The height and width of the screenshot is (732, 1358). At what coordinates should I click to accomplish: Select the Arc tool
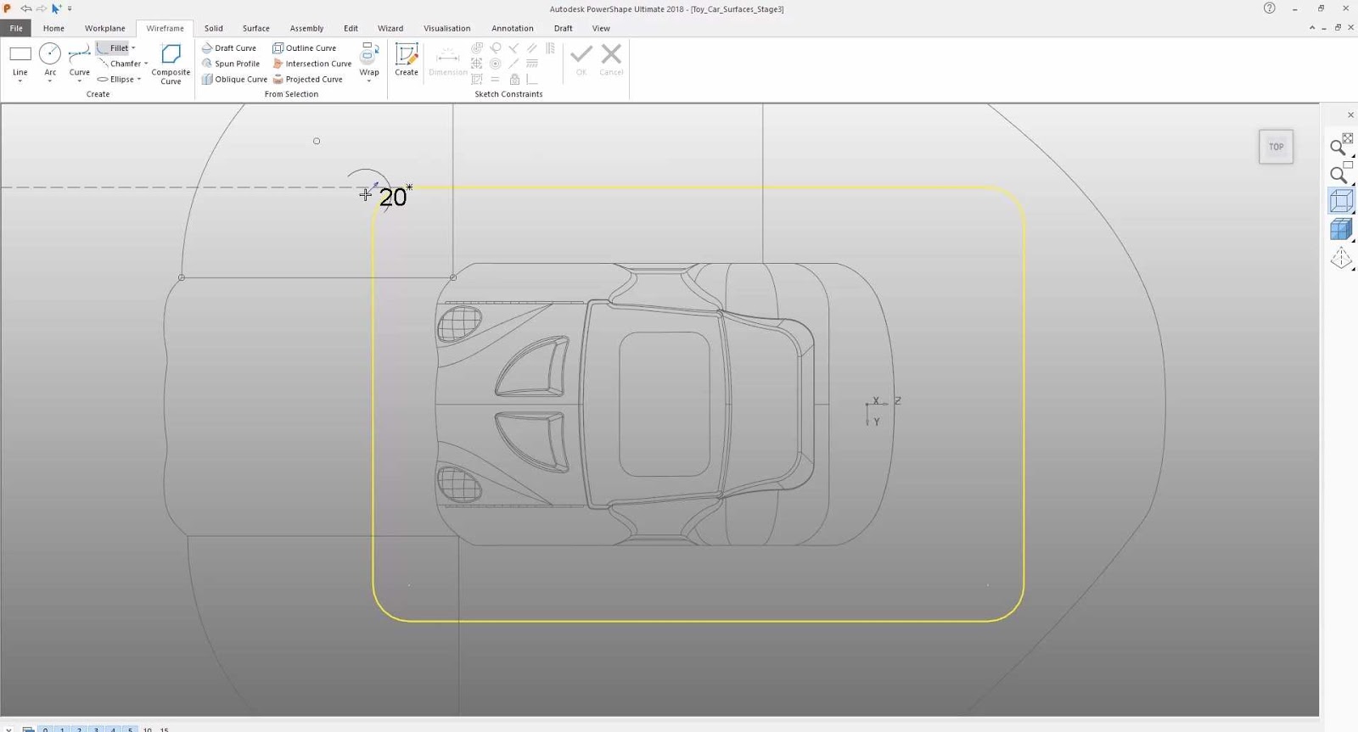[50, 60]
